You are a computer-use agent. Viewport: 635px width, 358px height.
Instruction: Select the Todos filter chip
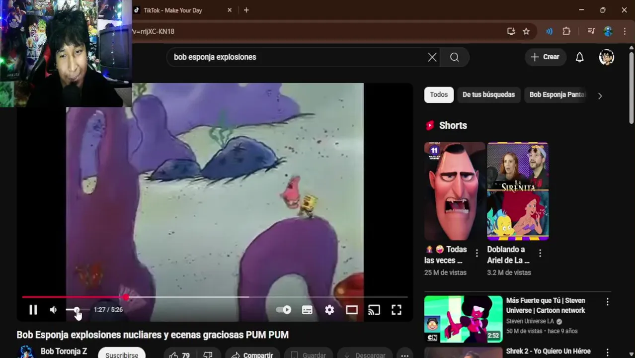439,94
